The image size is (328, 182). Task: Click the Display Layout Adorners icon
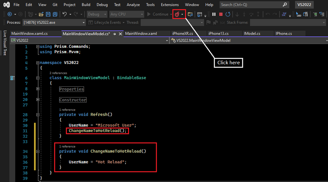306,14
